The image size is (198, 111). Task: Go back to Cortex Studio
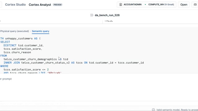(x=15, y=5)
